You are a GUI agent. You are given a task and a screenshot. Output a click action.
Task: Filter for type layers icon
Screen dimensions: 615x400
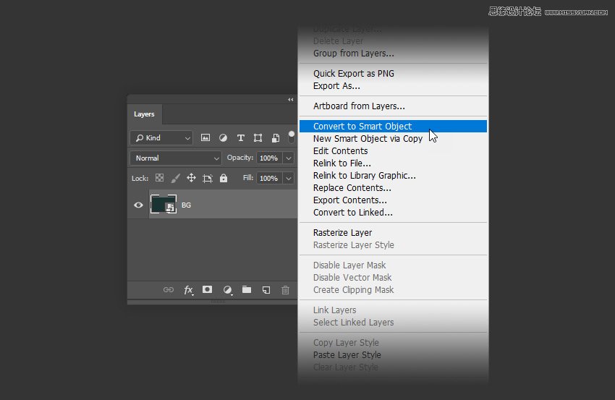(240, 137)
